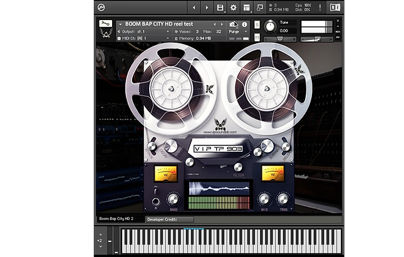Open the workspace layout menu

click(x=247, y=8)
